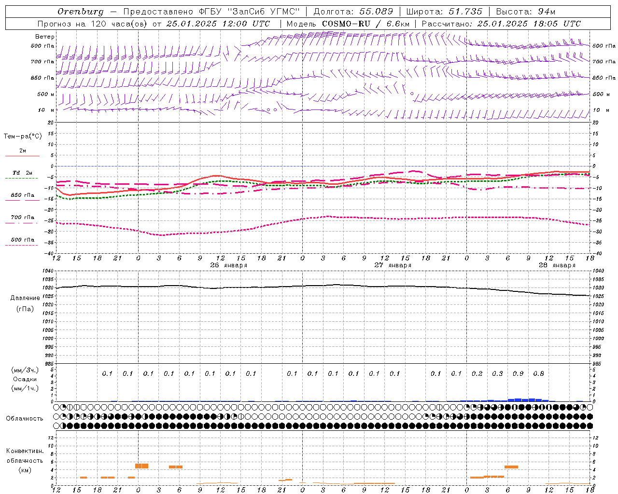Viewport: 618px width, 494px height.
Task: Click the '0.8' precipitation value
Action: [x=538, y=373]
